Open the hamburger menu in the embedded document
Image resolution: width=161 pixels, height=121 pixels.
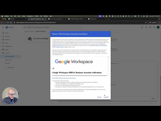pos(53,68)
